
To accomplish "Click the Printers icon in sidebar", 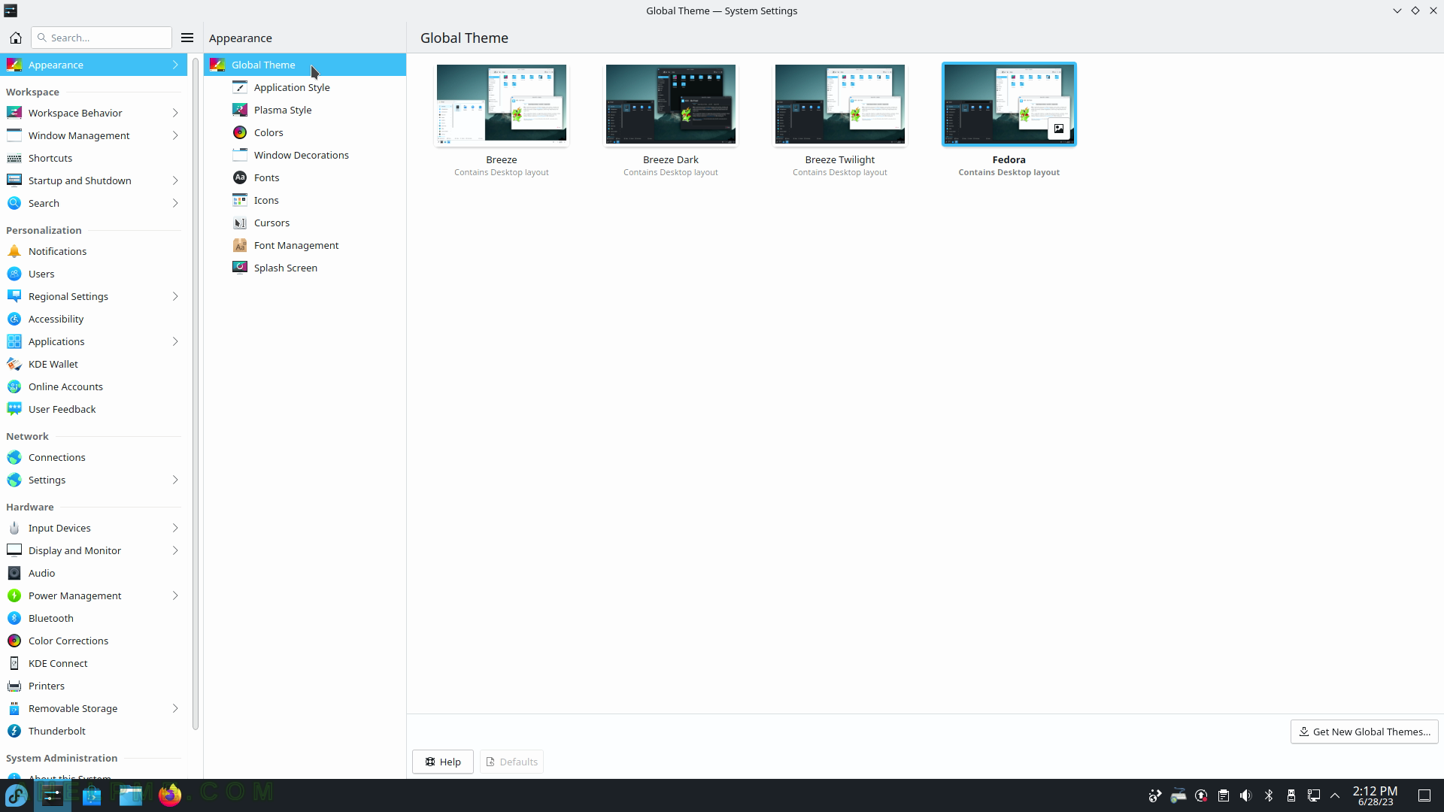I will (x=14, y=686).
